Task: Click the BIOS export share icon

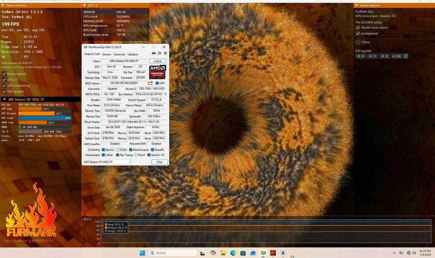Action: 151,83
